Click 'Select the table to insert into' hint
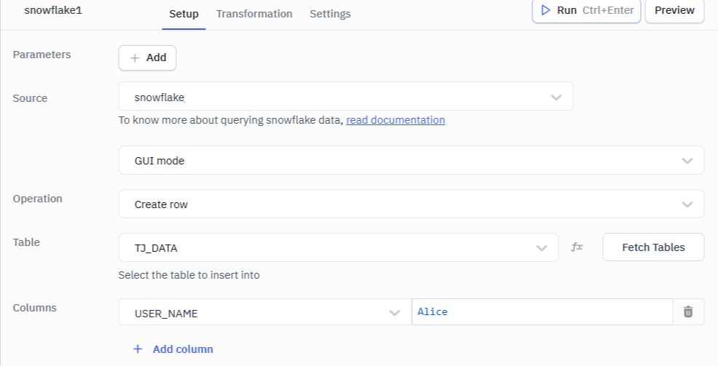This screenshot has width=718, height=366. [189, 275]
